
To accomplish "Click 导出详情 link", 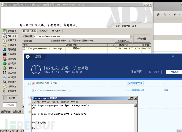I will point(136,72).
